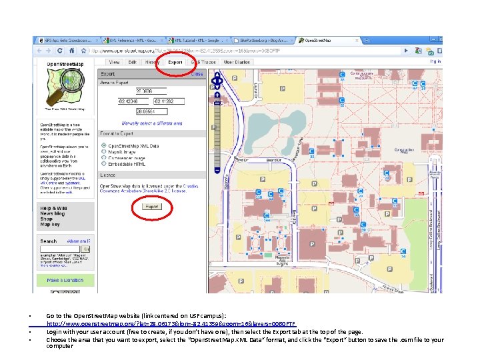Pan the map up with the up arrow
This screenshot has height=360, width=480.
coord(217,75)
